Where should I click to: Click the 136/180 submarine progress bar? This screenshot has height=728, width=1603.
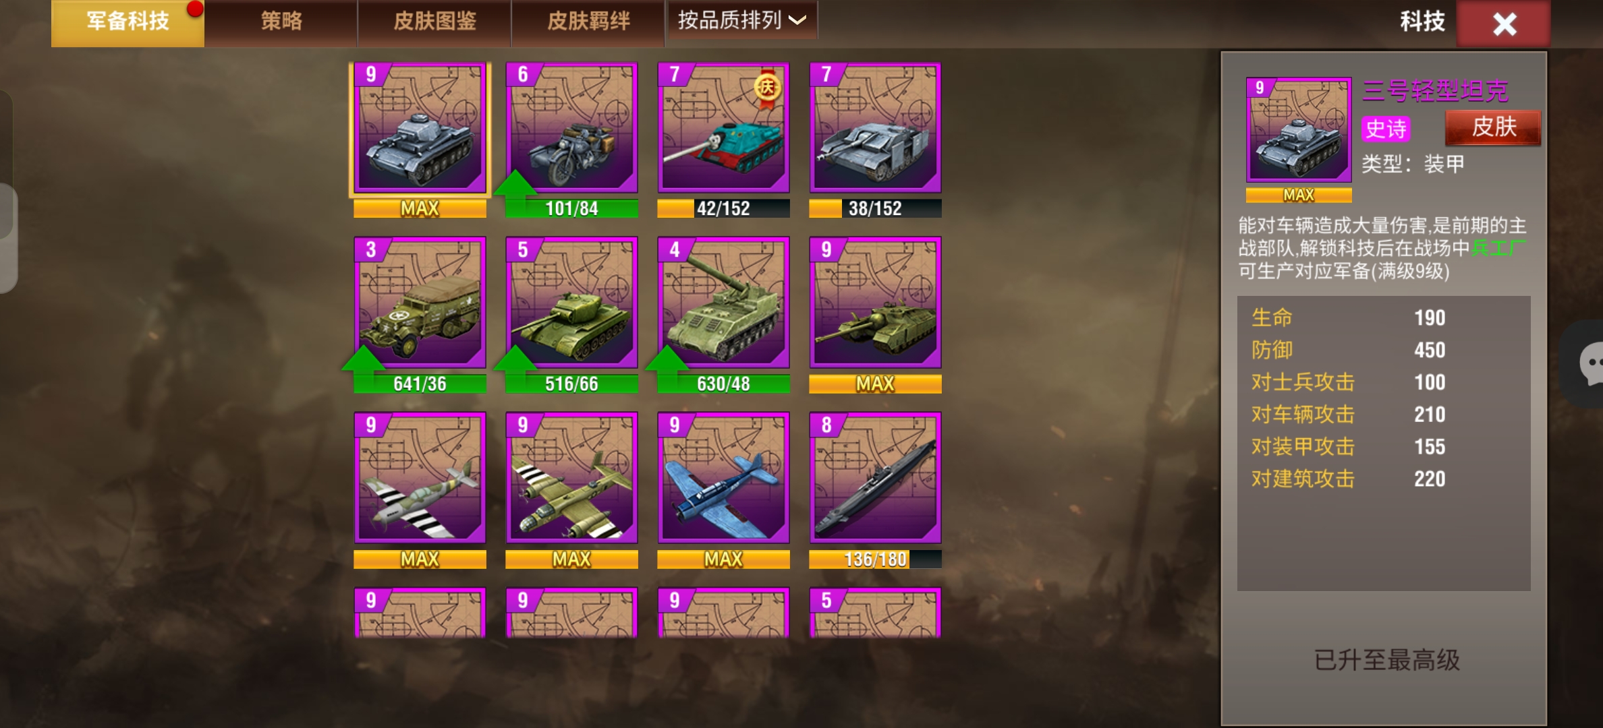point(875,559)
